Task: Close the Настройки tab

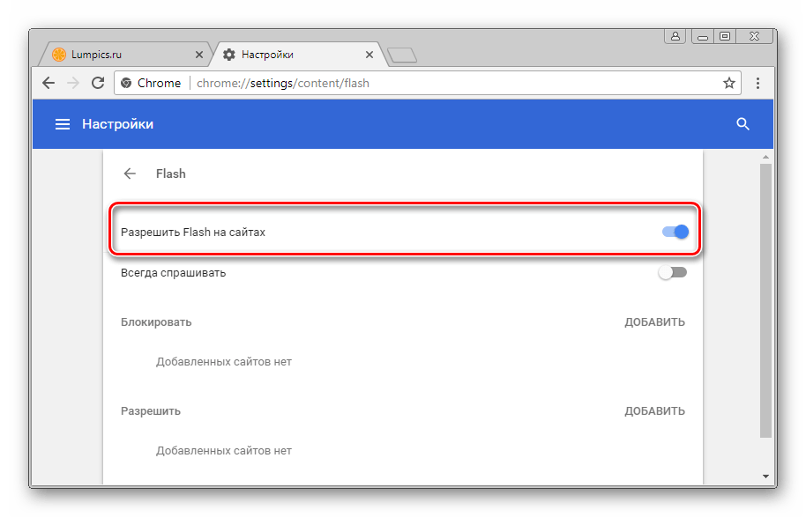Action: coord(369,55)
